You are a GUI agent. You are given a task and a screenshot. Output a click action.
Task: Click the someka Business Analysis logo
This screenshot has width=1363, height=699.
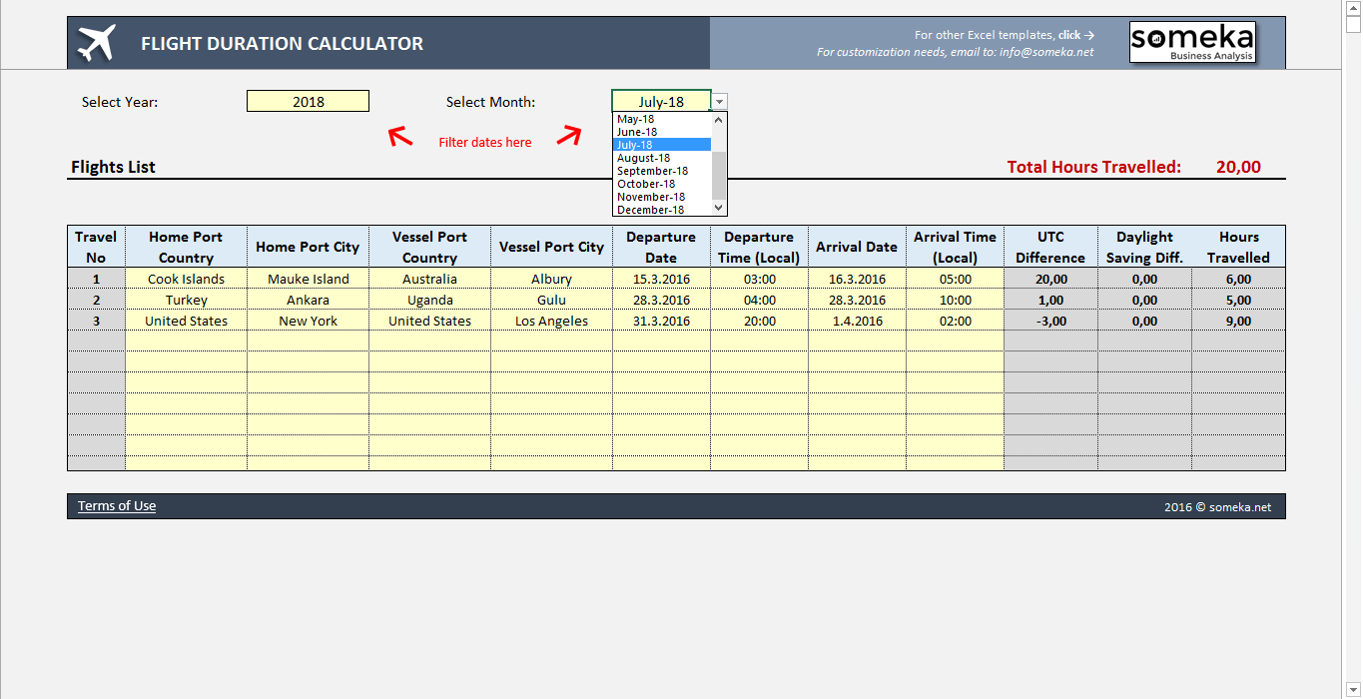(x=1192, y=42)
